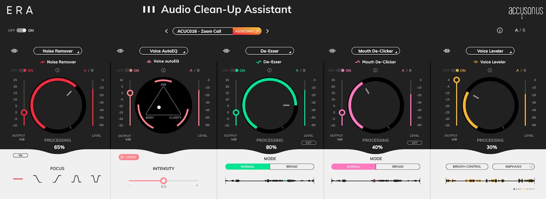Open Noise Remover module info icon
546x199 pixels.
pyautogui.click(x=57, y=70)
